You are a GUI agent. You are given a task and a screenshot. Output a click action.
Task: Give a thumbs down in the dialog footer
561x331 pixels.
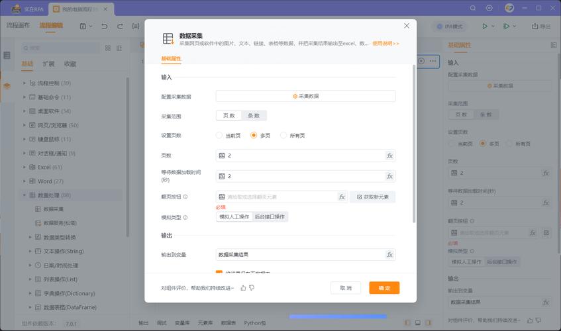pyautogui.click(x=252, y=288)
